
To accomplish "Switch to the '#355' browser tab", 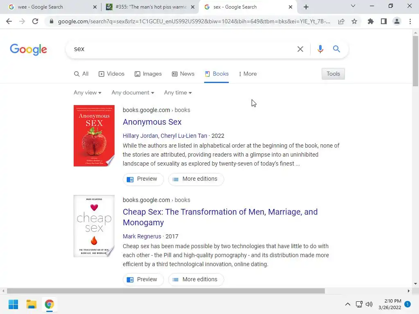I will click(x=151, y=7).
